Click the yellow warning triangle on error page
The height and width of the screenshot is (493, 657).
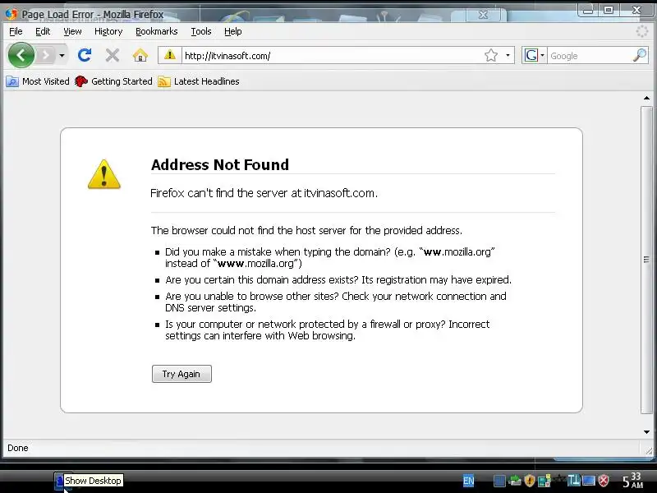coord(104,174)
